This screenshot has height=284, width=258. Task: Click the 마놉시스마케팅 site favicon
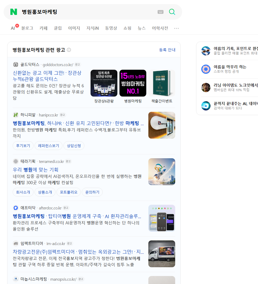16,279
